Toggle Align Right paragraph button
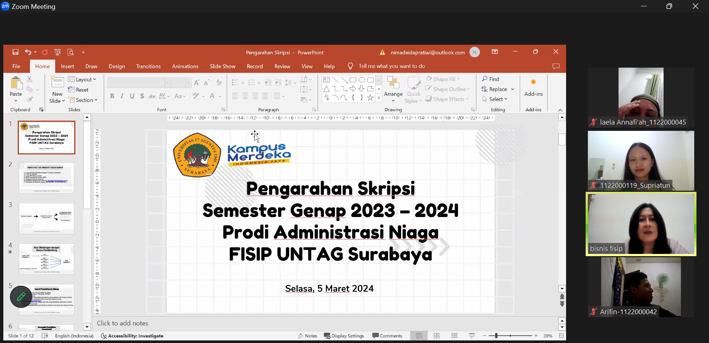The height and width of the screenshot is (343, 709). click(255, 96)
